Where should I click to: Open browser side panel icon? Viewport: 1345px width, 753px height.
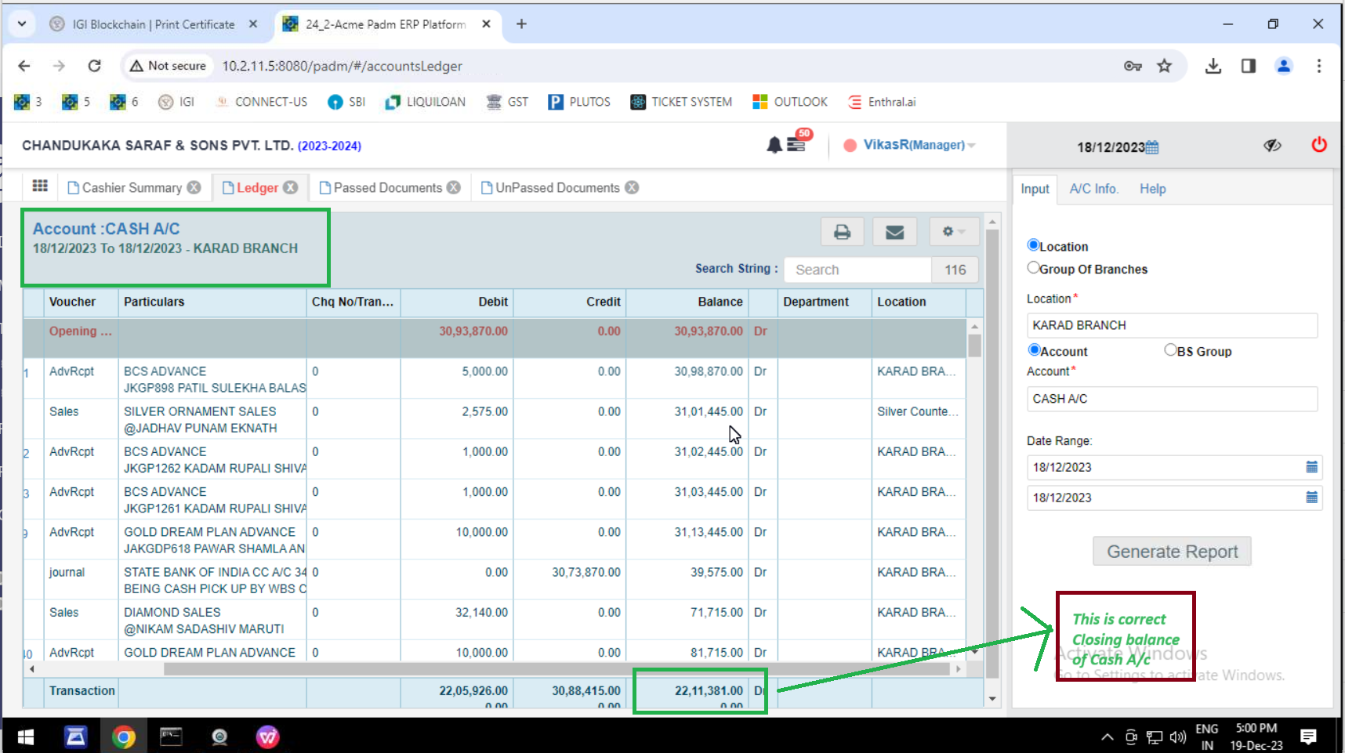click(x=1248, y=66)
